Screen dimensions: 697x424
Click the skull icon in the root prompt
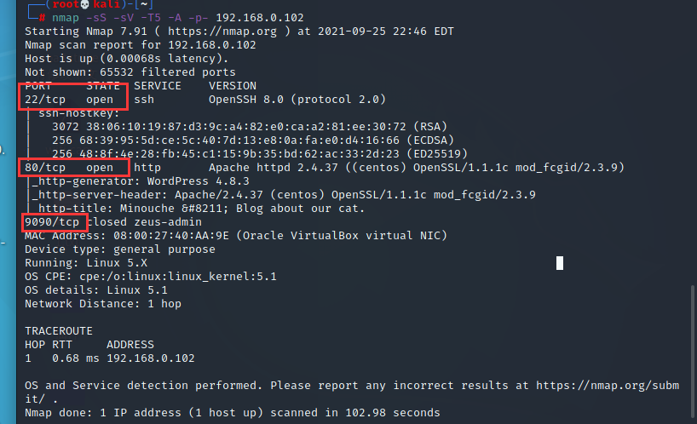[x=84, y=4]
